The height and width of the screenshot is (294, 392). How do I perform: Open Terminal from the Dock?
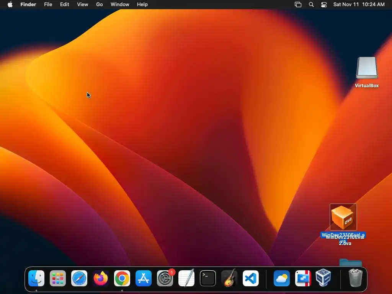[x=208, y=278]
